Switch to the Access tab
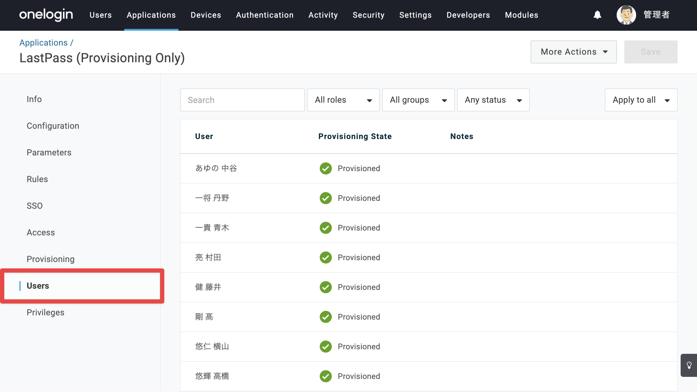697x392 pixels. point(41,232)
